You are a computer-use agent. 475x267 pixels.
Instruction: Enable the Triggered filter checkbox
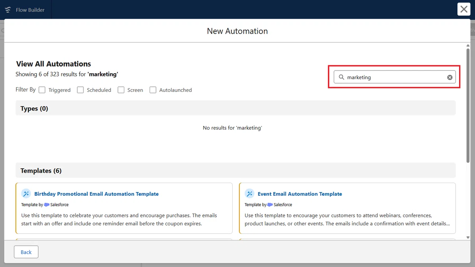42,90
